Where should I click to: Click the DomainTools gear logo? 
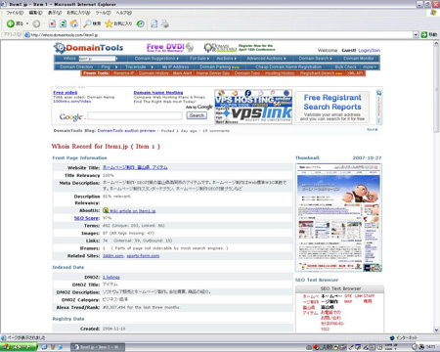[x=60, y=48]
